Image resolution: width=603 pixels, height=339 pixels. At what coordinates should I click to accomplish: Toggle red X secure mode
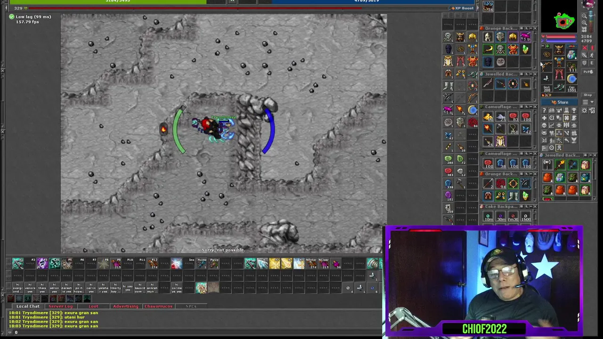click(x=585, y=48)
